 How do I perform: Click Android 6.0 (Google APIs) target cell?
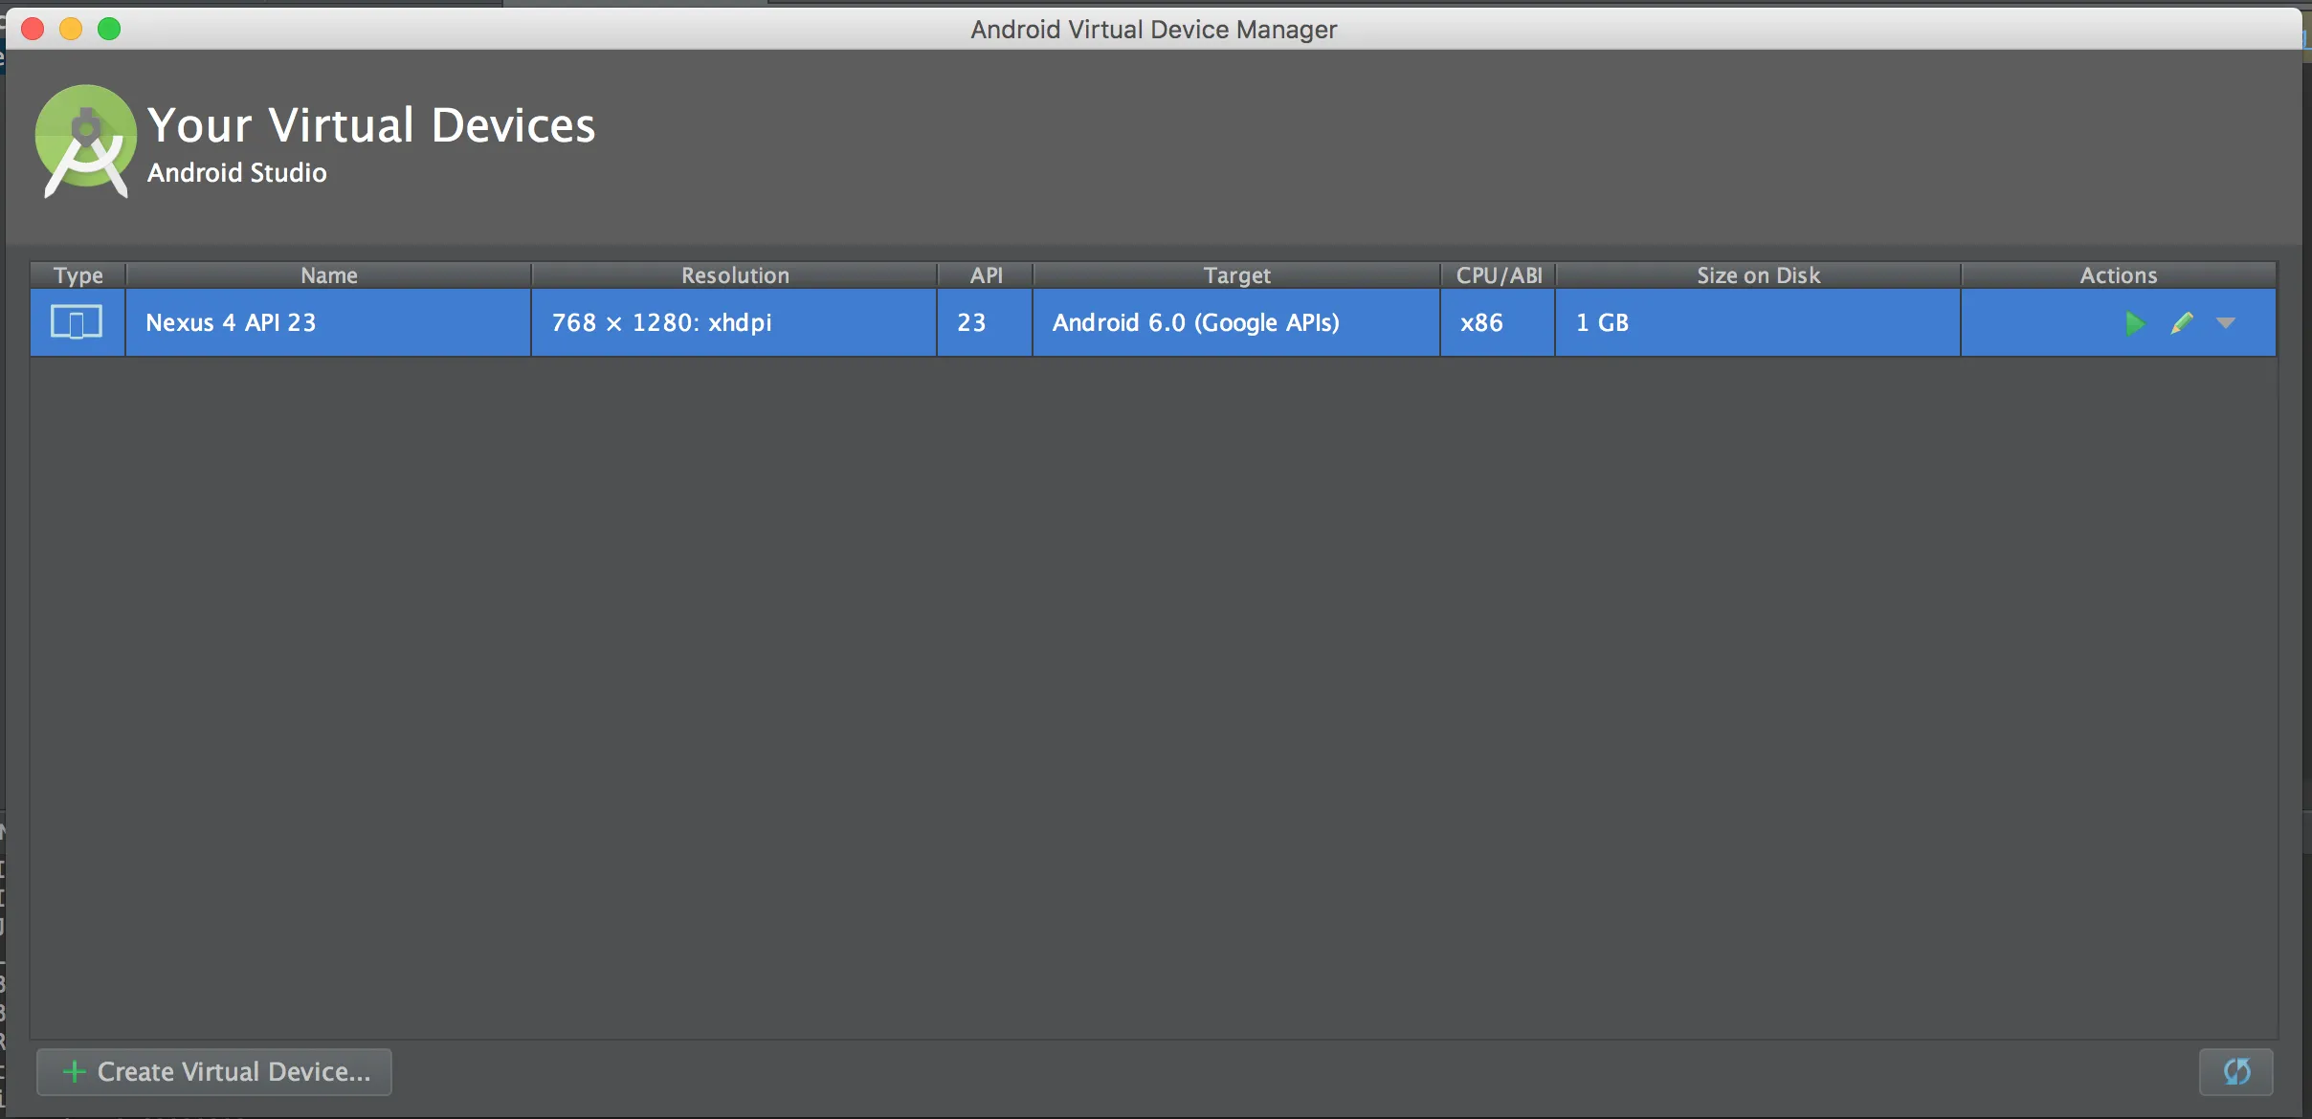pos(1195,322)
